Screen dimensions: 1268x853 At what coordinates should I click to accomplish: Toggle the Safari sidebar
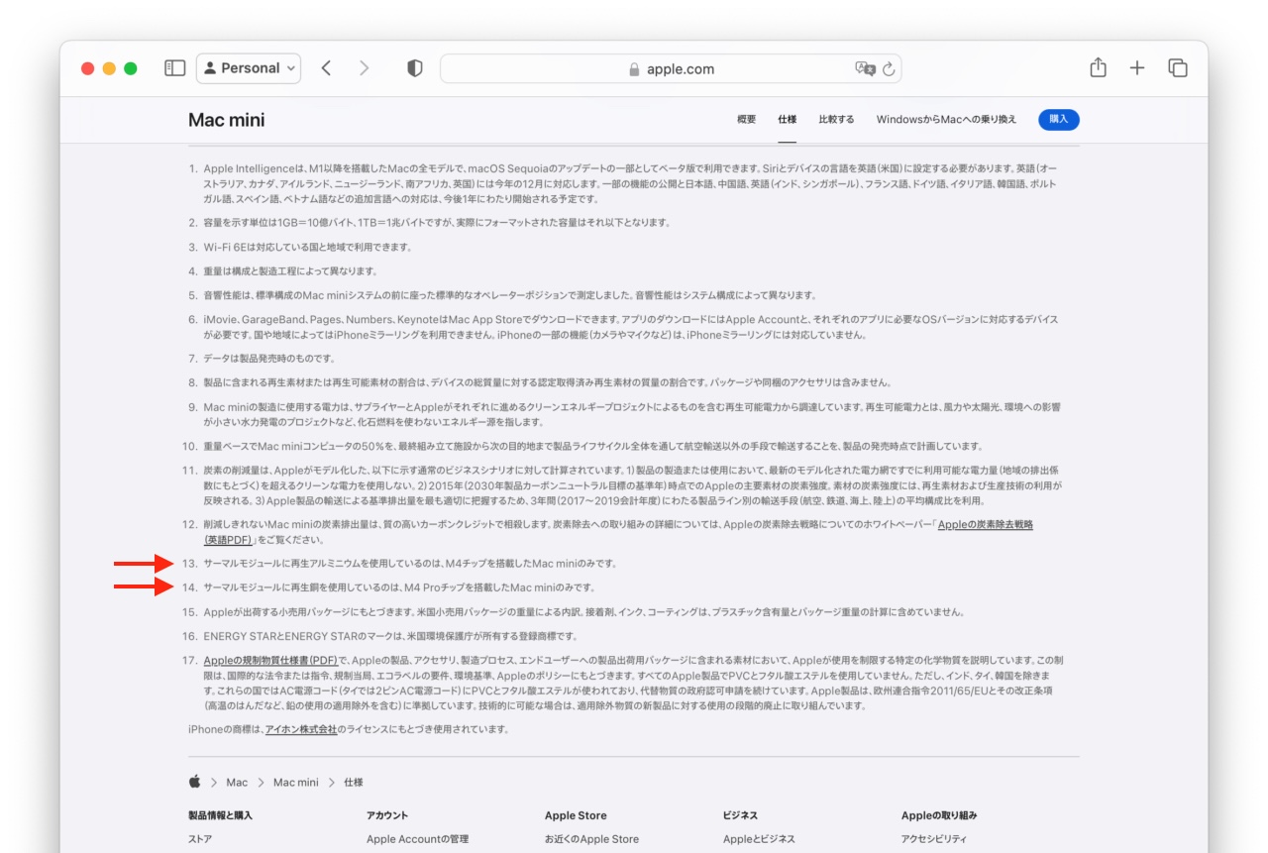click(174, 68)
